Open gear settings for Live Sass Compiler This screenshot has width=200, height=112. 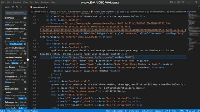tap(25, 63)
